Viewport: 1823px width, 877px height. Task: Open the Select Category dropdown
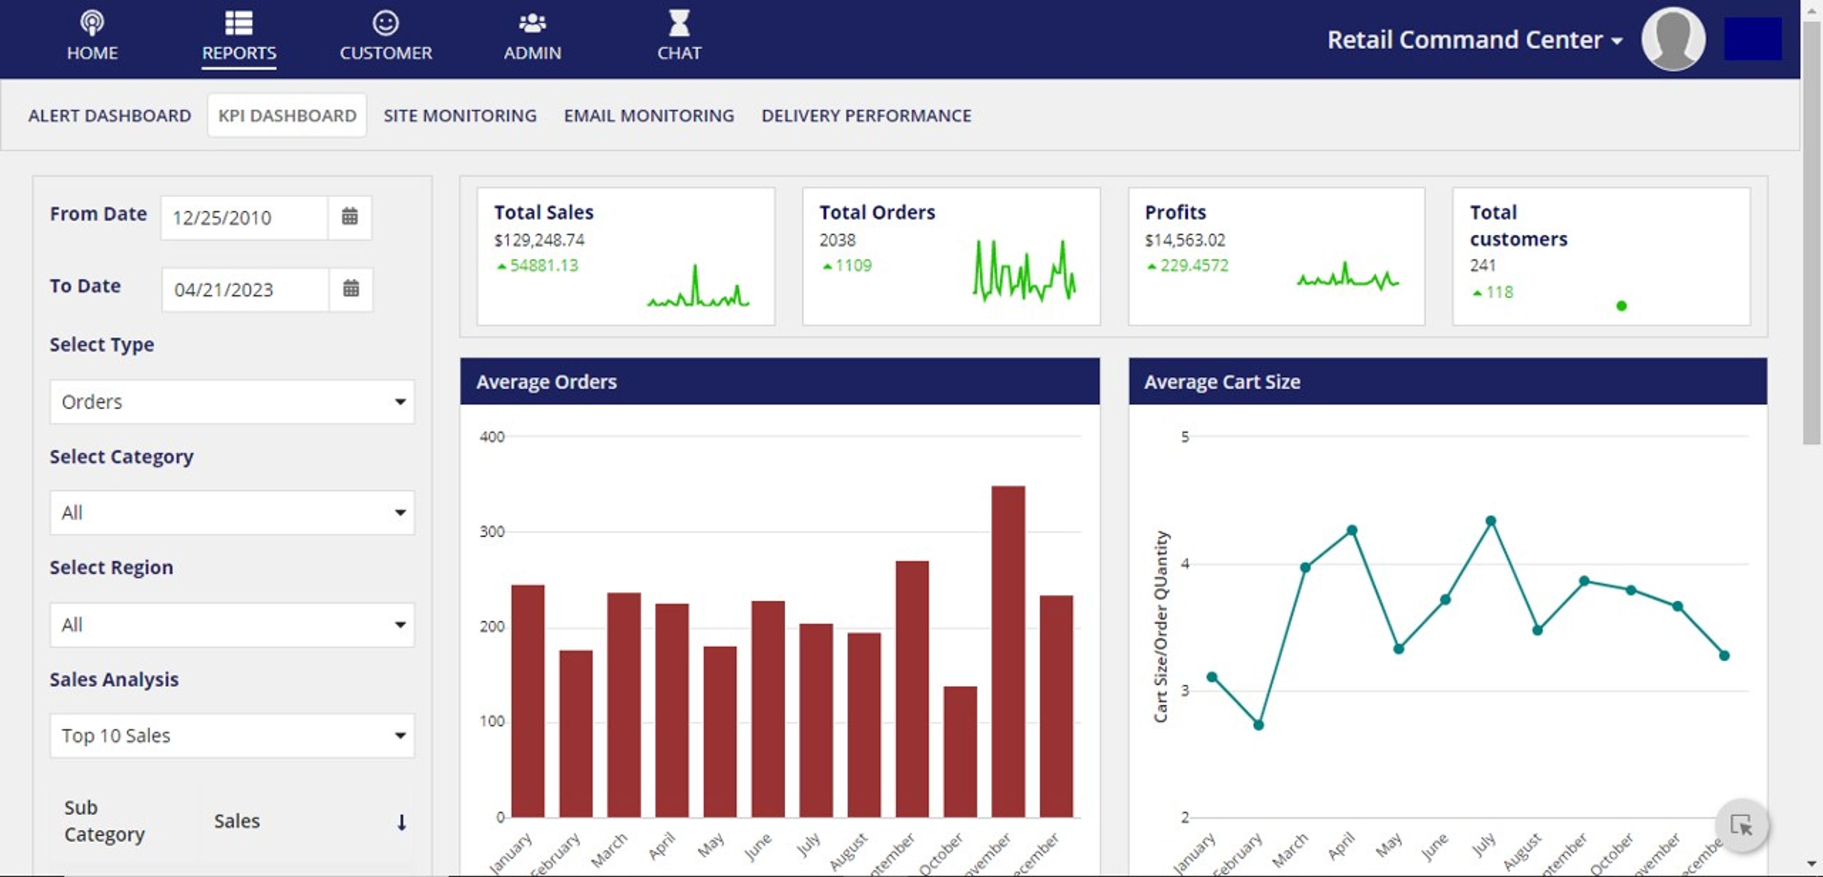[x=232, y=512]
